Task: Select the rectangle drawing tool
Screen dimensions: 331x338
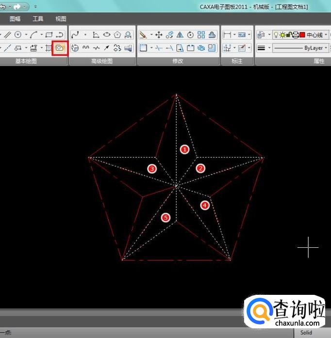Action: (x=49, y=35)
